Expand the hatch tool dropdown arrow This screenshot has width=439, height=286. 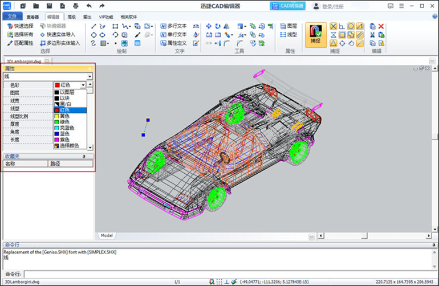[108, 44]
